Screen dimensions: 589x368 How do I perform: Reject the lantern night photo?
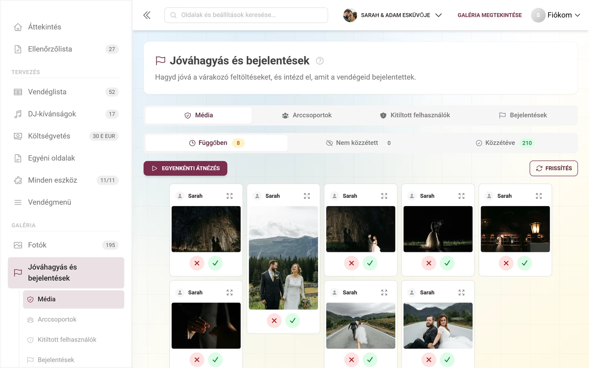(x=506, y=263)
